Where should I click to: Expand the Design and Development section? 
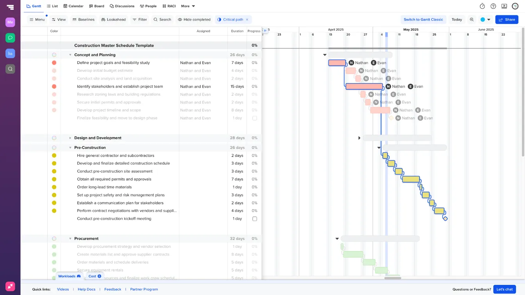[70, 138]
